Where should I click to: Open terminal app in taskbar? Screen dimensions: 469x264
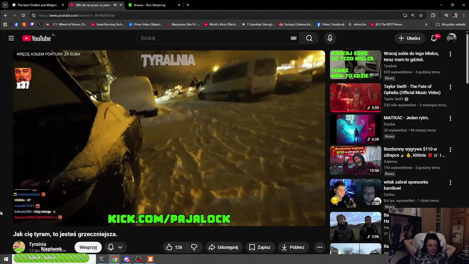click(102, 259)
